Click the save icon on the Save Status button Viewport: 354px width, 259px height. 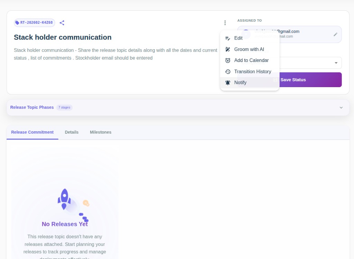click(x=276, y=80)
